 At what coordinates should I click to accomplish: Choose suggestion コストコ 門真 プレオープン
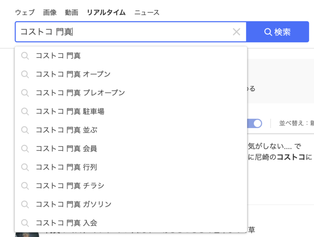coord(131,93)
